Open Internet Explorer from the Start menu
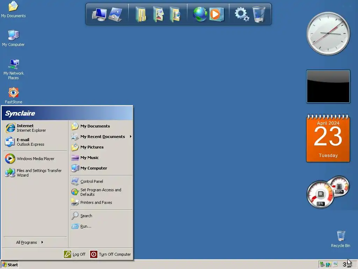Screen dimensions: 358x269 click(x=35, y=128)
